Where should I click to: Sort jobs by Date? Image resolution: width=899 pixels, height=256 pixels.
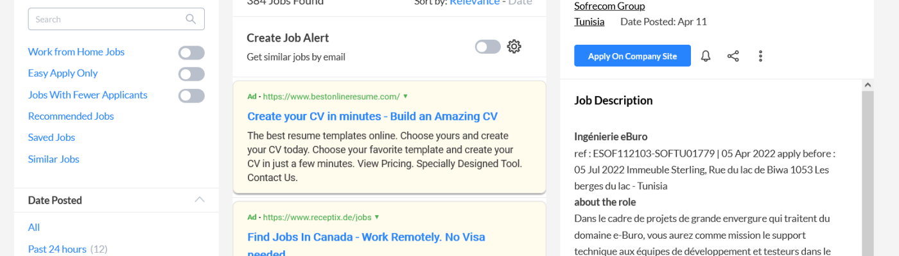tap(520, 3)
